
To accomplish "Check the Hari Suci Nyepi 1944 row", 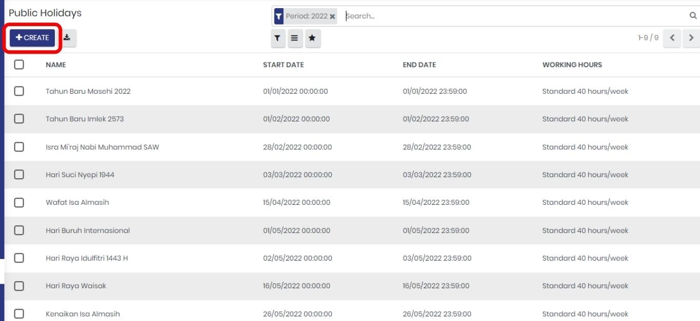I will (x=19, y=175).
